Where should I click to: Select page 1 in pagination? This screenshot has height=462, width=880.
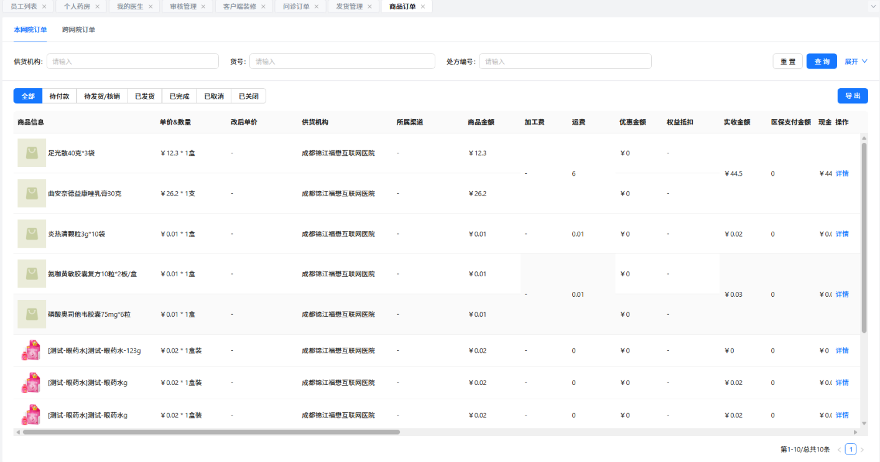(x=851, y=450)
